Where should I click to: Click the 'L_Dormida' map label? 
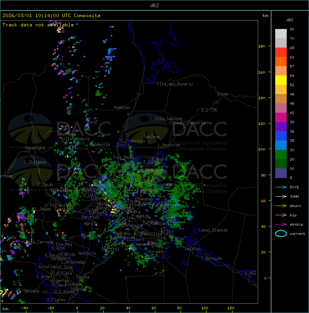click(211, 258)
